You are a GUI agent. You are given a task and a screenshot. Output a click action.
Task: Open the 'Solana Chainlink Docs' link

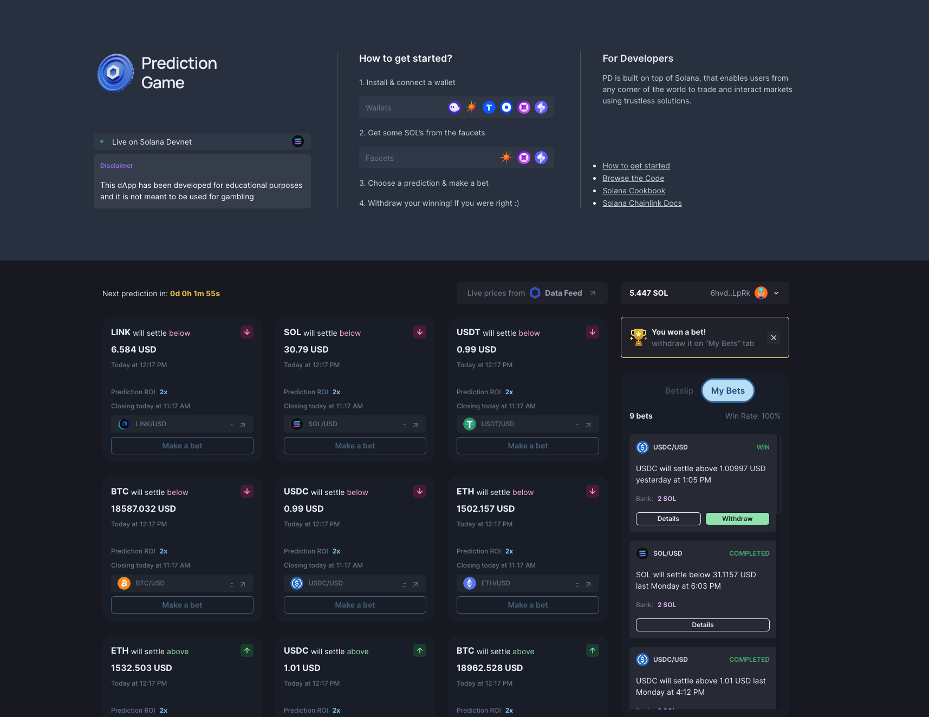pos(642,203)
